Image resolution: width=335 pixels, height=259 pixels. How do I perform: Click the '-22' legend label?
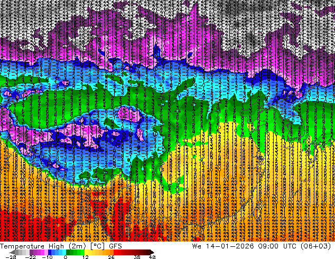point(31,257)
